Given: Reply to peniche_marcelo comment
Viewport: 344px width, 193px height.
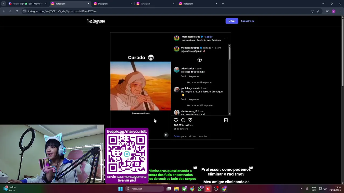Looking at the screenshot, I should tap(194, 99).
